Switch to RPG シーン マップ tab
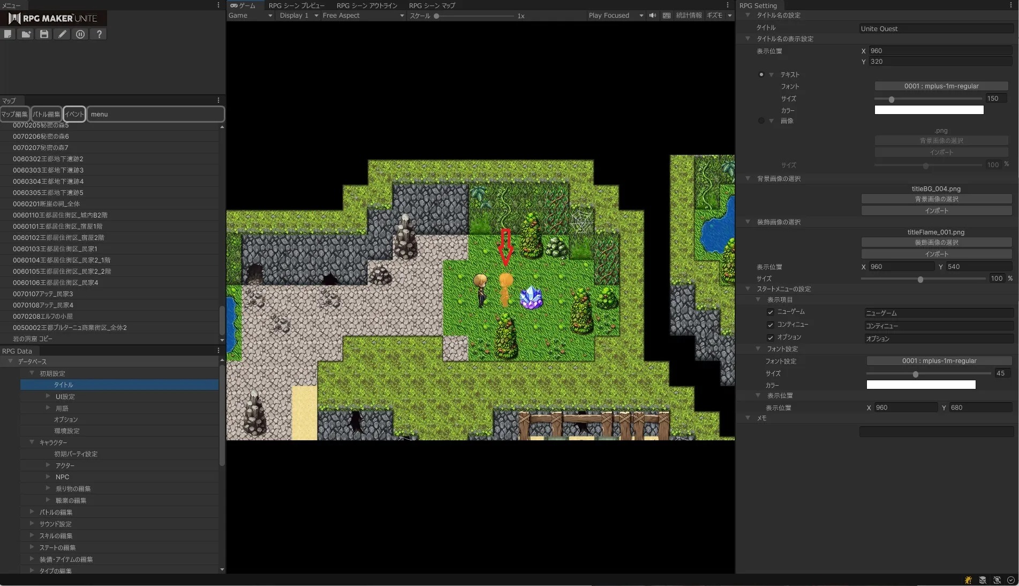 click(x=432, y=5)
